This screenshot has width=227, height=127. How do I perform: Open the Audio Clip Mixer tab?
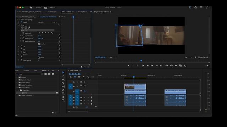point(82,12)
